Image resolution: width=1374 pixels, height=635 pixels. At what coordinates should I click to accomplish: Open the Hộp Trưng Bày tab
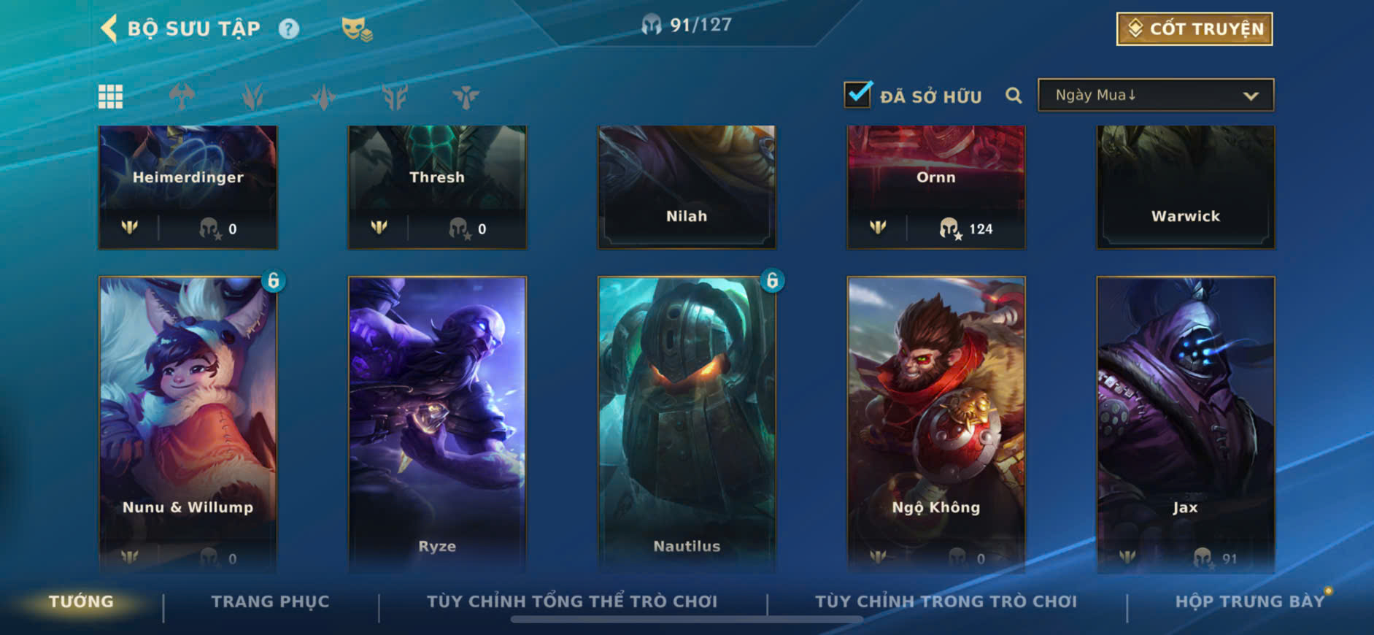1250,601
